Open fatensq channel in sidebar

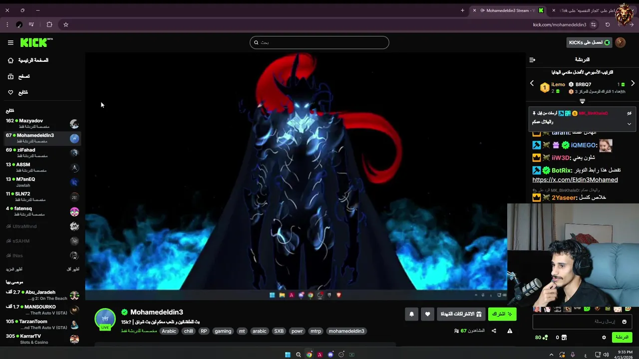click(42, 211)
